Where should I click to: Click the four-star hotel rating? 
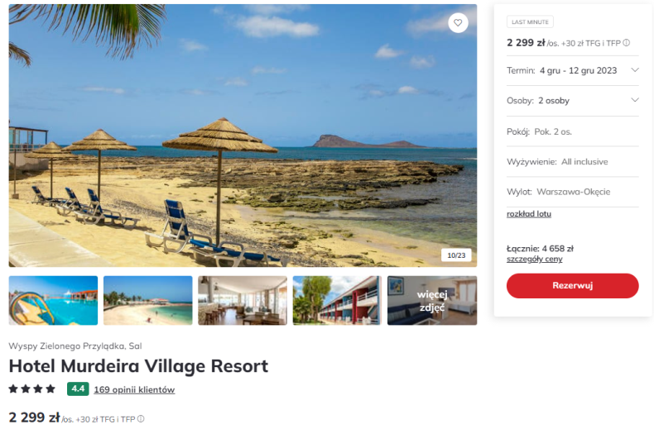click(32, 389)
